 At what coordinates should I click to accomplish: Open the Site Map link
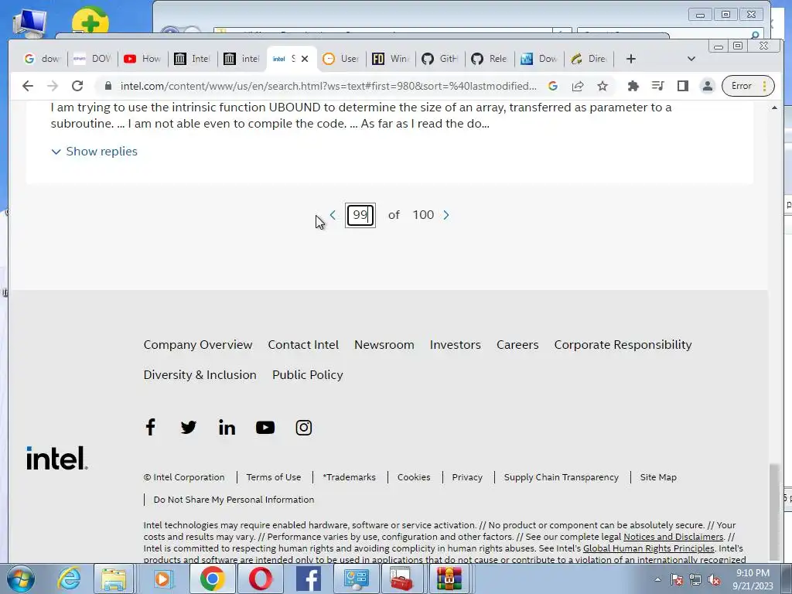(x=658, y=477)
